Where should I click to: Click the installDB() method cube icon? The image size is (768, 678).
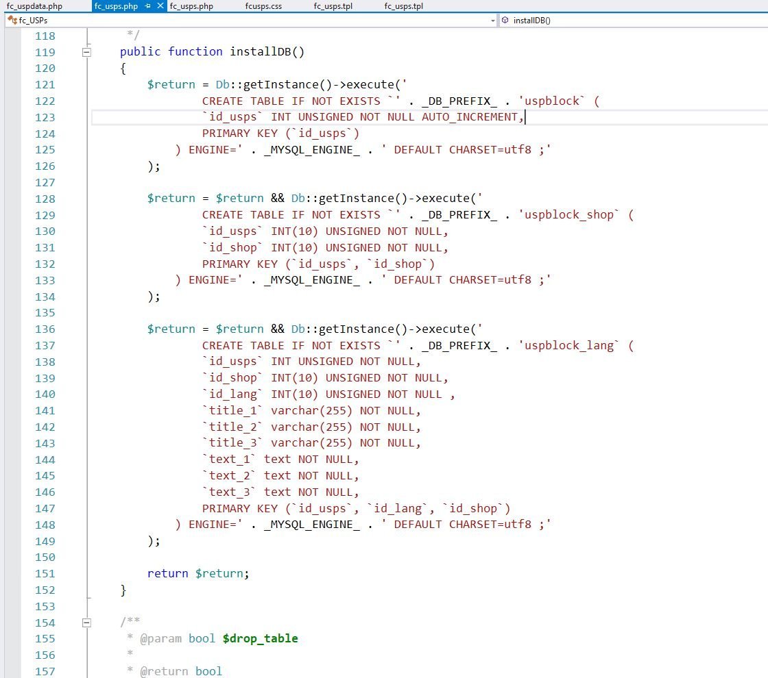[505, 20]
